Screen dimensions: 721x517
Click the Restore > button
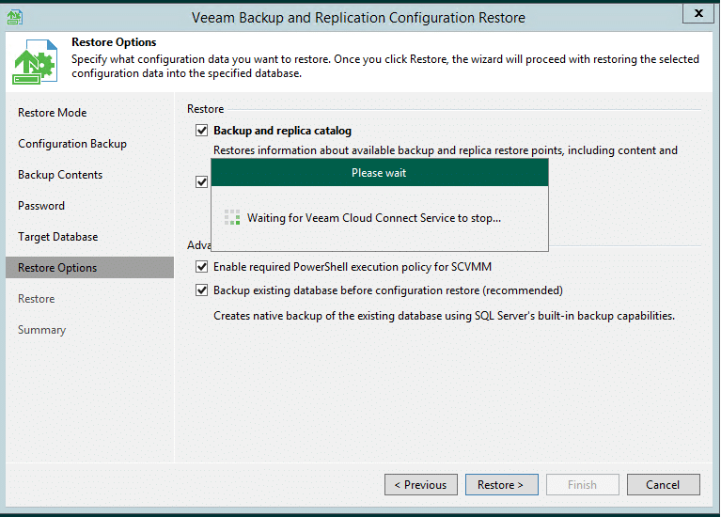(x=501, y=485)
